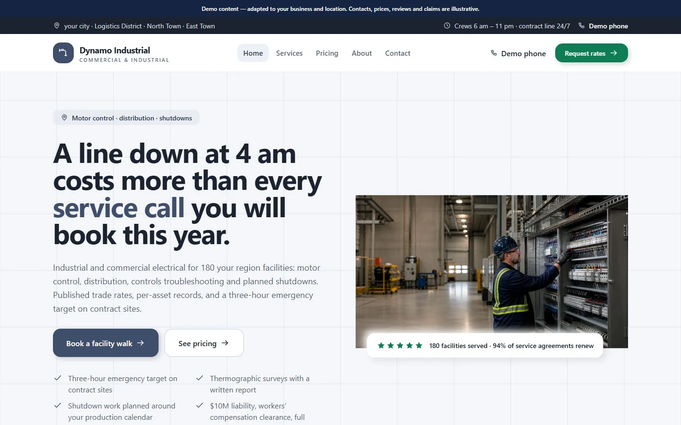Viewport: 681px width, 425px height.
Task: Click the 'Crews 6 am – 11 pm' hours text
Action: pyautogui.click(x=512, y=26)
